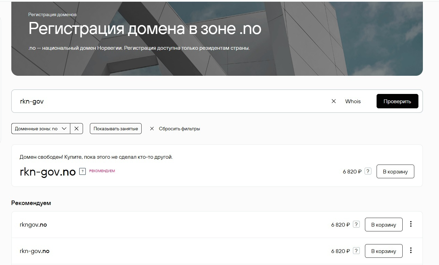
Task: Open price hint in recommended rkn-gov.no row
Action: (x=356, y=251)
